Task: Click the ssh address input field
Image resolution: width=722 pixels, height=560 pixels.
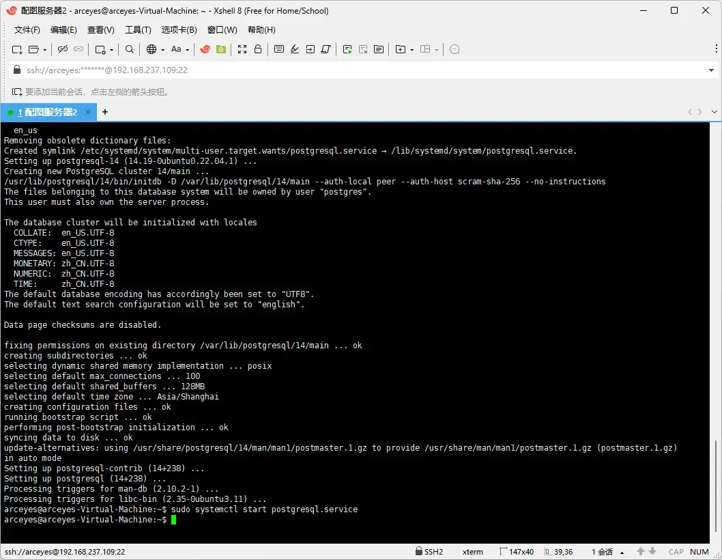Action: (x=273, y=70)
